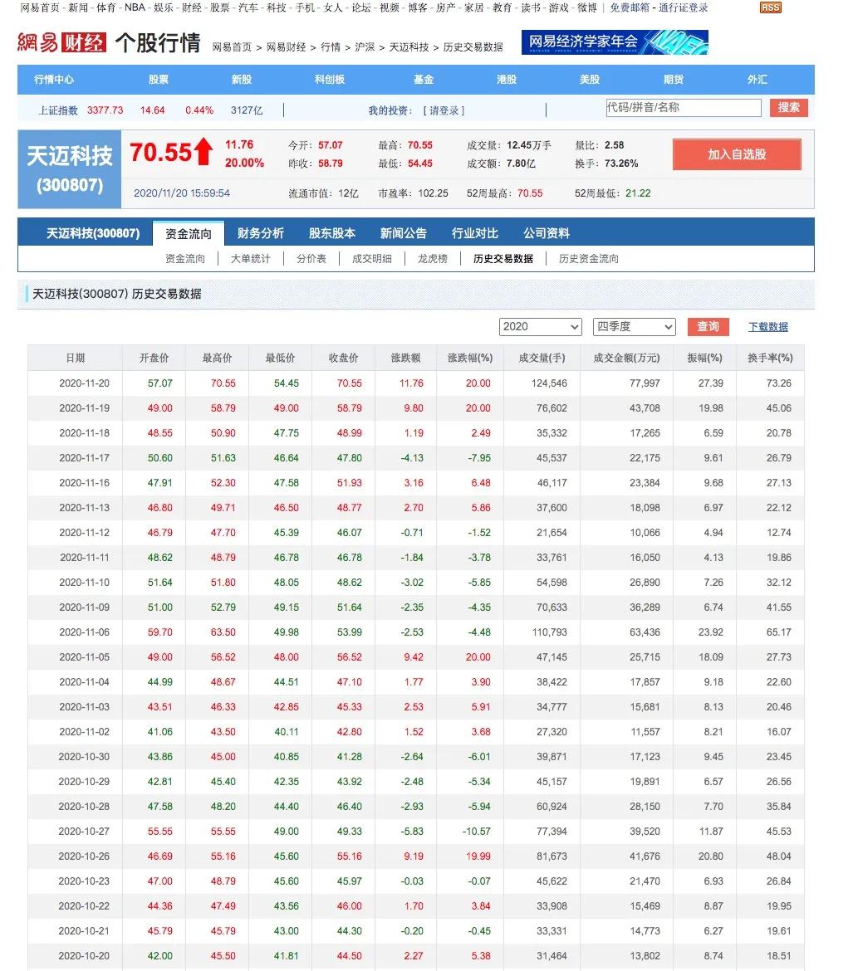Viewport: 858px width, 971px height.
Task: Open the 历史资金流向 sub-tab
Action: (588, 259)
